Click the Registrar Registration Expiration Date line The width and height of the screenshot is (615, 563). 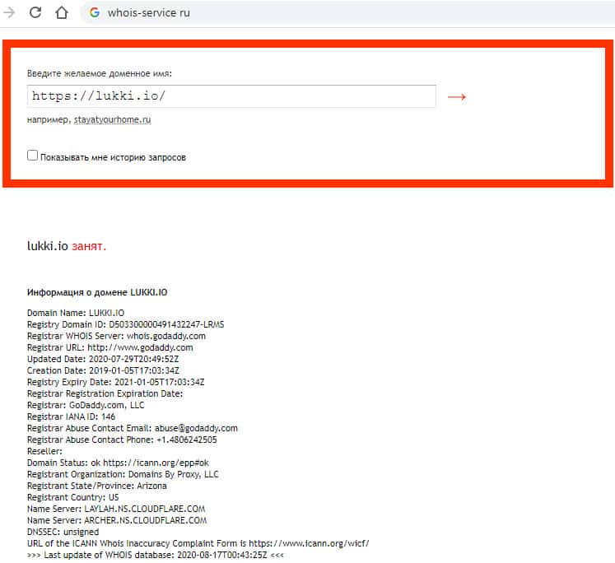click(x=105, y=393)
